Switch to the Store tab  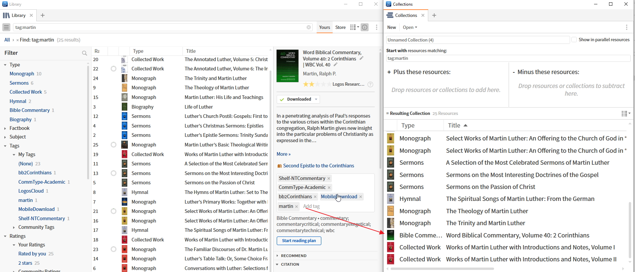pos(340,27)
